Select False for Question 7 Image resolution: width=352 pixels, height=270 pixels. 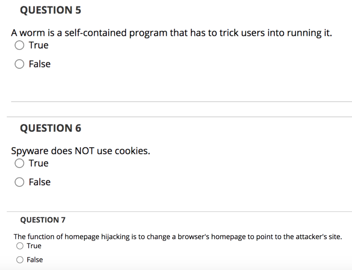point(20,260)
